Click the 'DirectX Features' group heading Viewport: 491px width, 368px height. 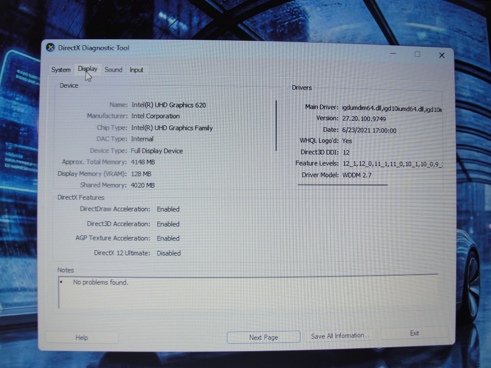81,197
